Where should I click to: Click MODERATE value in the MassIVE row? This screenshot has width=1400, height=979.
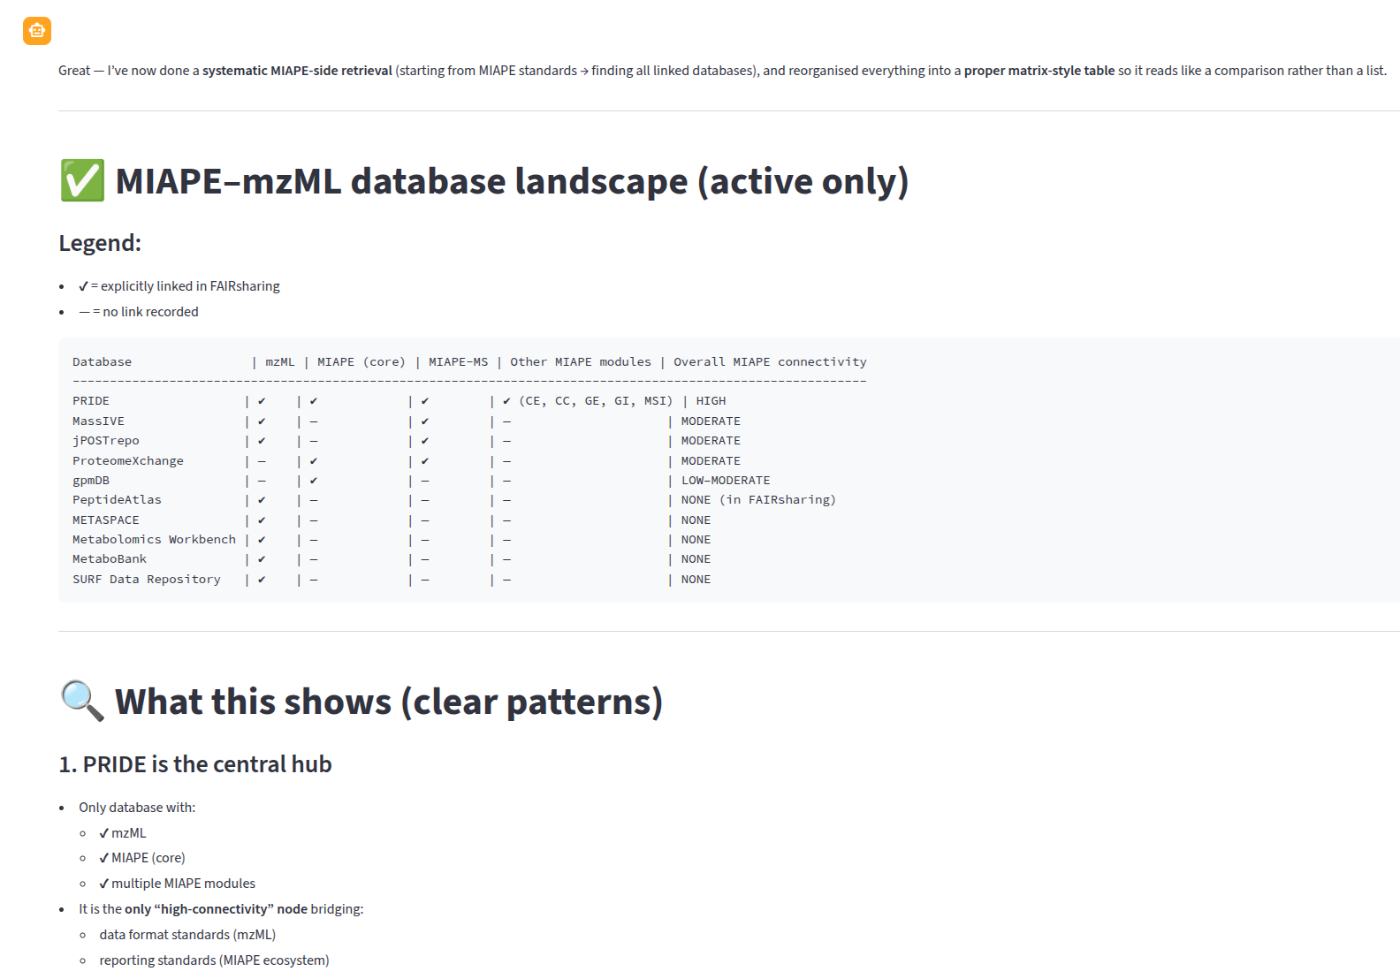(711, 421)
